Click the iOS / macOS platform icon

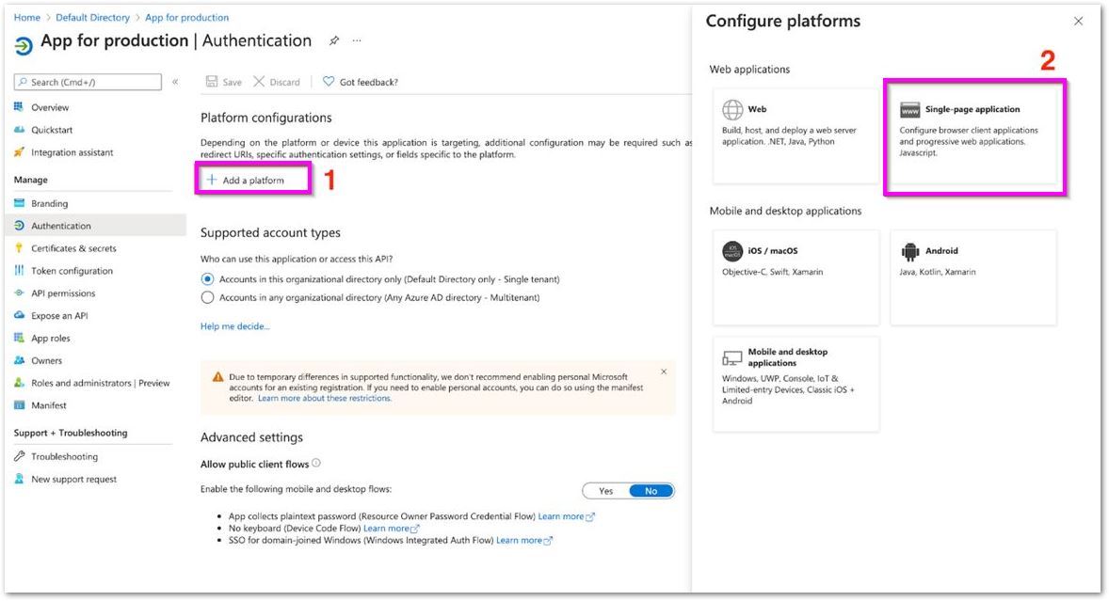coord(732,251)
